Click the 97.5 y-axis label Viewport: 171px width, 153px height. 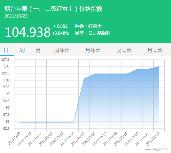tap(6, 87)
